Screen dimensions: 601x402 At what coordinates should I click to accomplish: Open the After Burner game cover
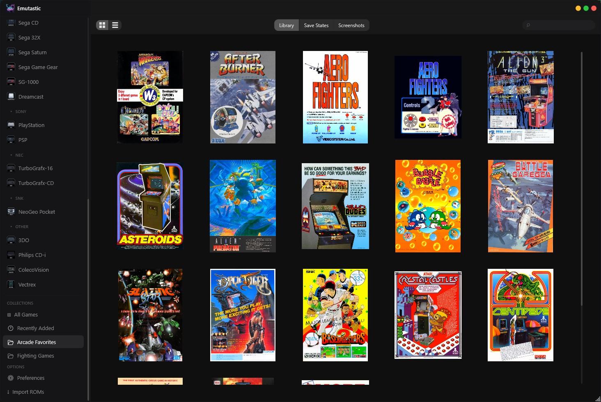point(243,97)
